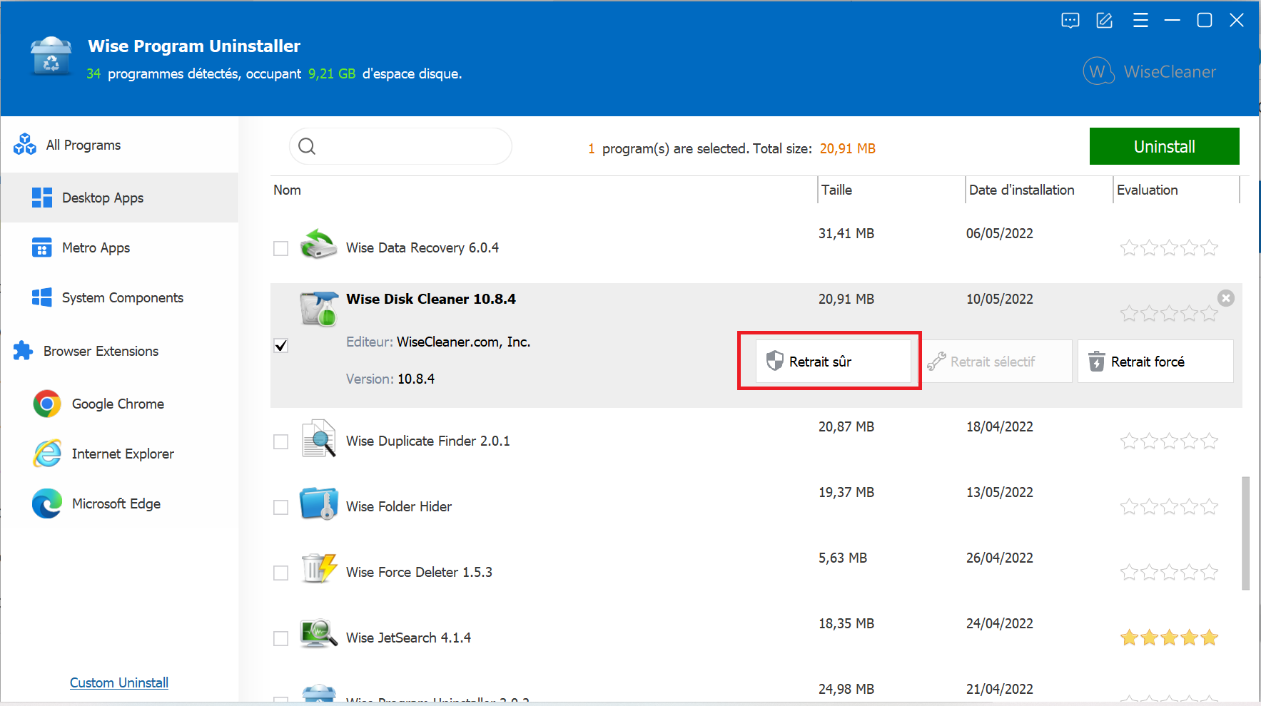The width and height of the screenshot is (1261, 706).
Task: Click Retrait sélectif button
Action: point(996,361)
